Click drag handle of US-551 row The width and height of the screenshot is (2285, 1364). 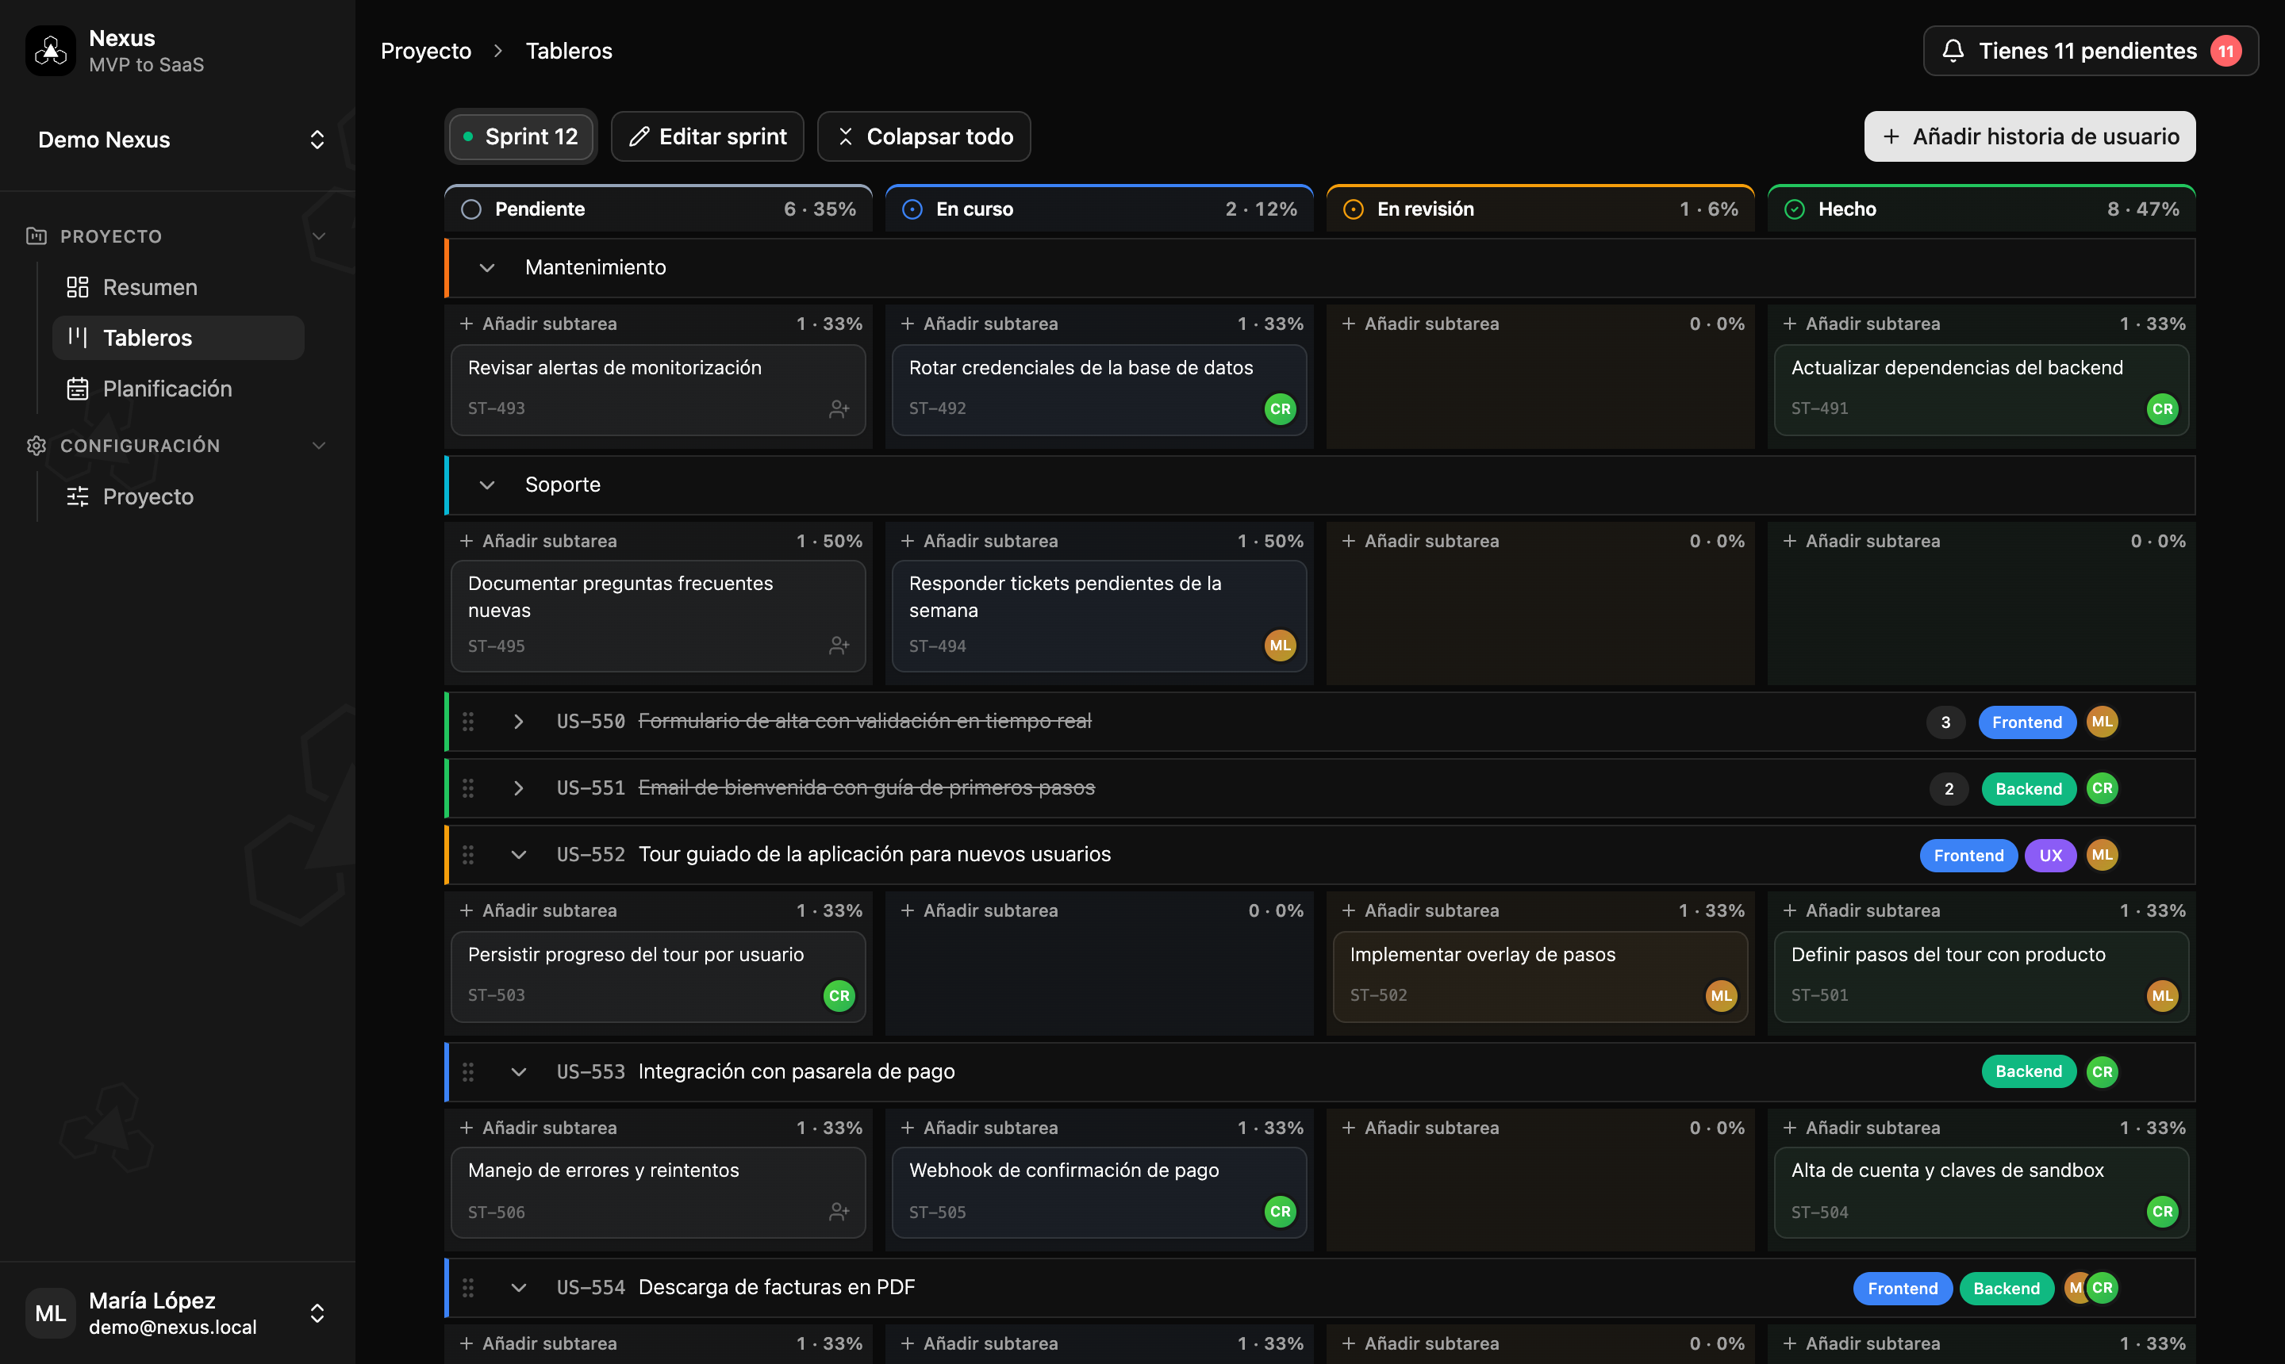click(468, 788)
